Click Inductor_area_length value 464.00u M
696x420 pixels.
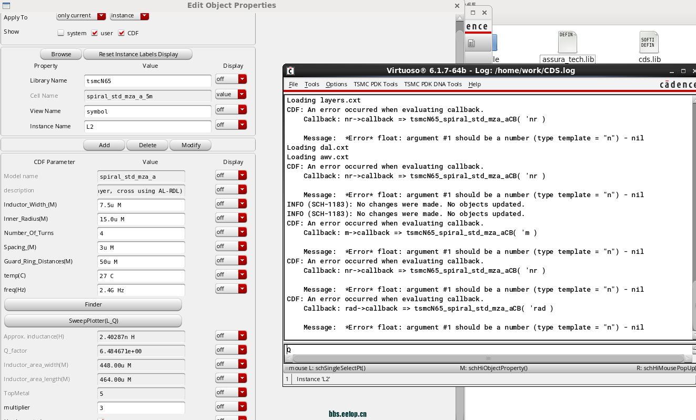pyautogui.click(x=141, y=379)
